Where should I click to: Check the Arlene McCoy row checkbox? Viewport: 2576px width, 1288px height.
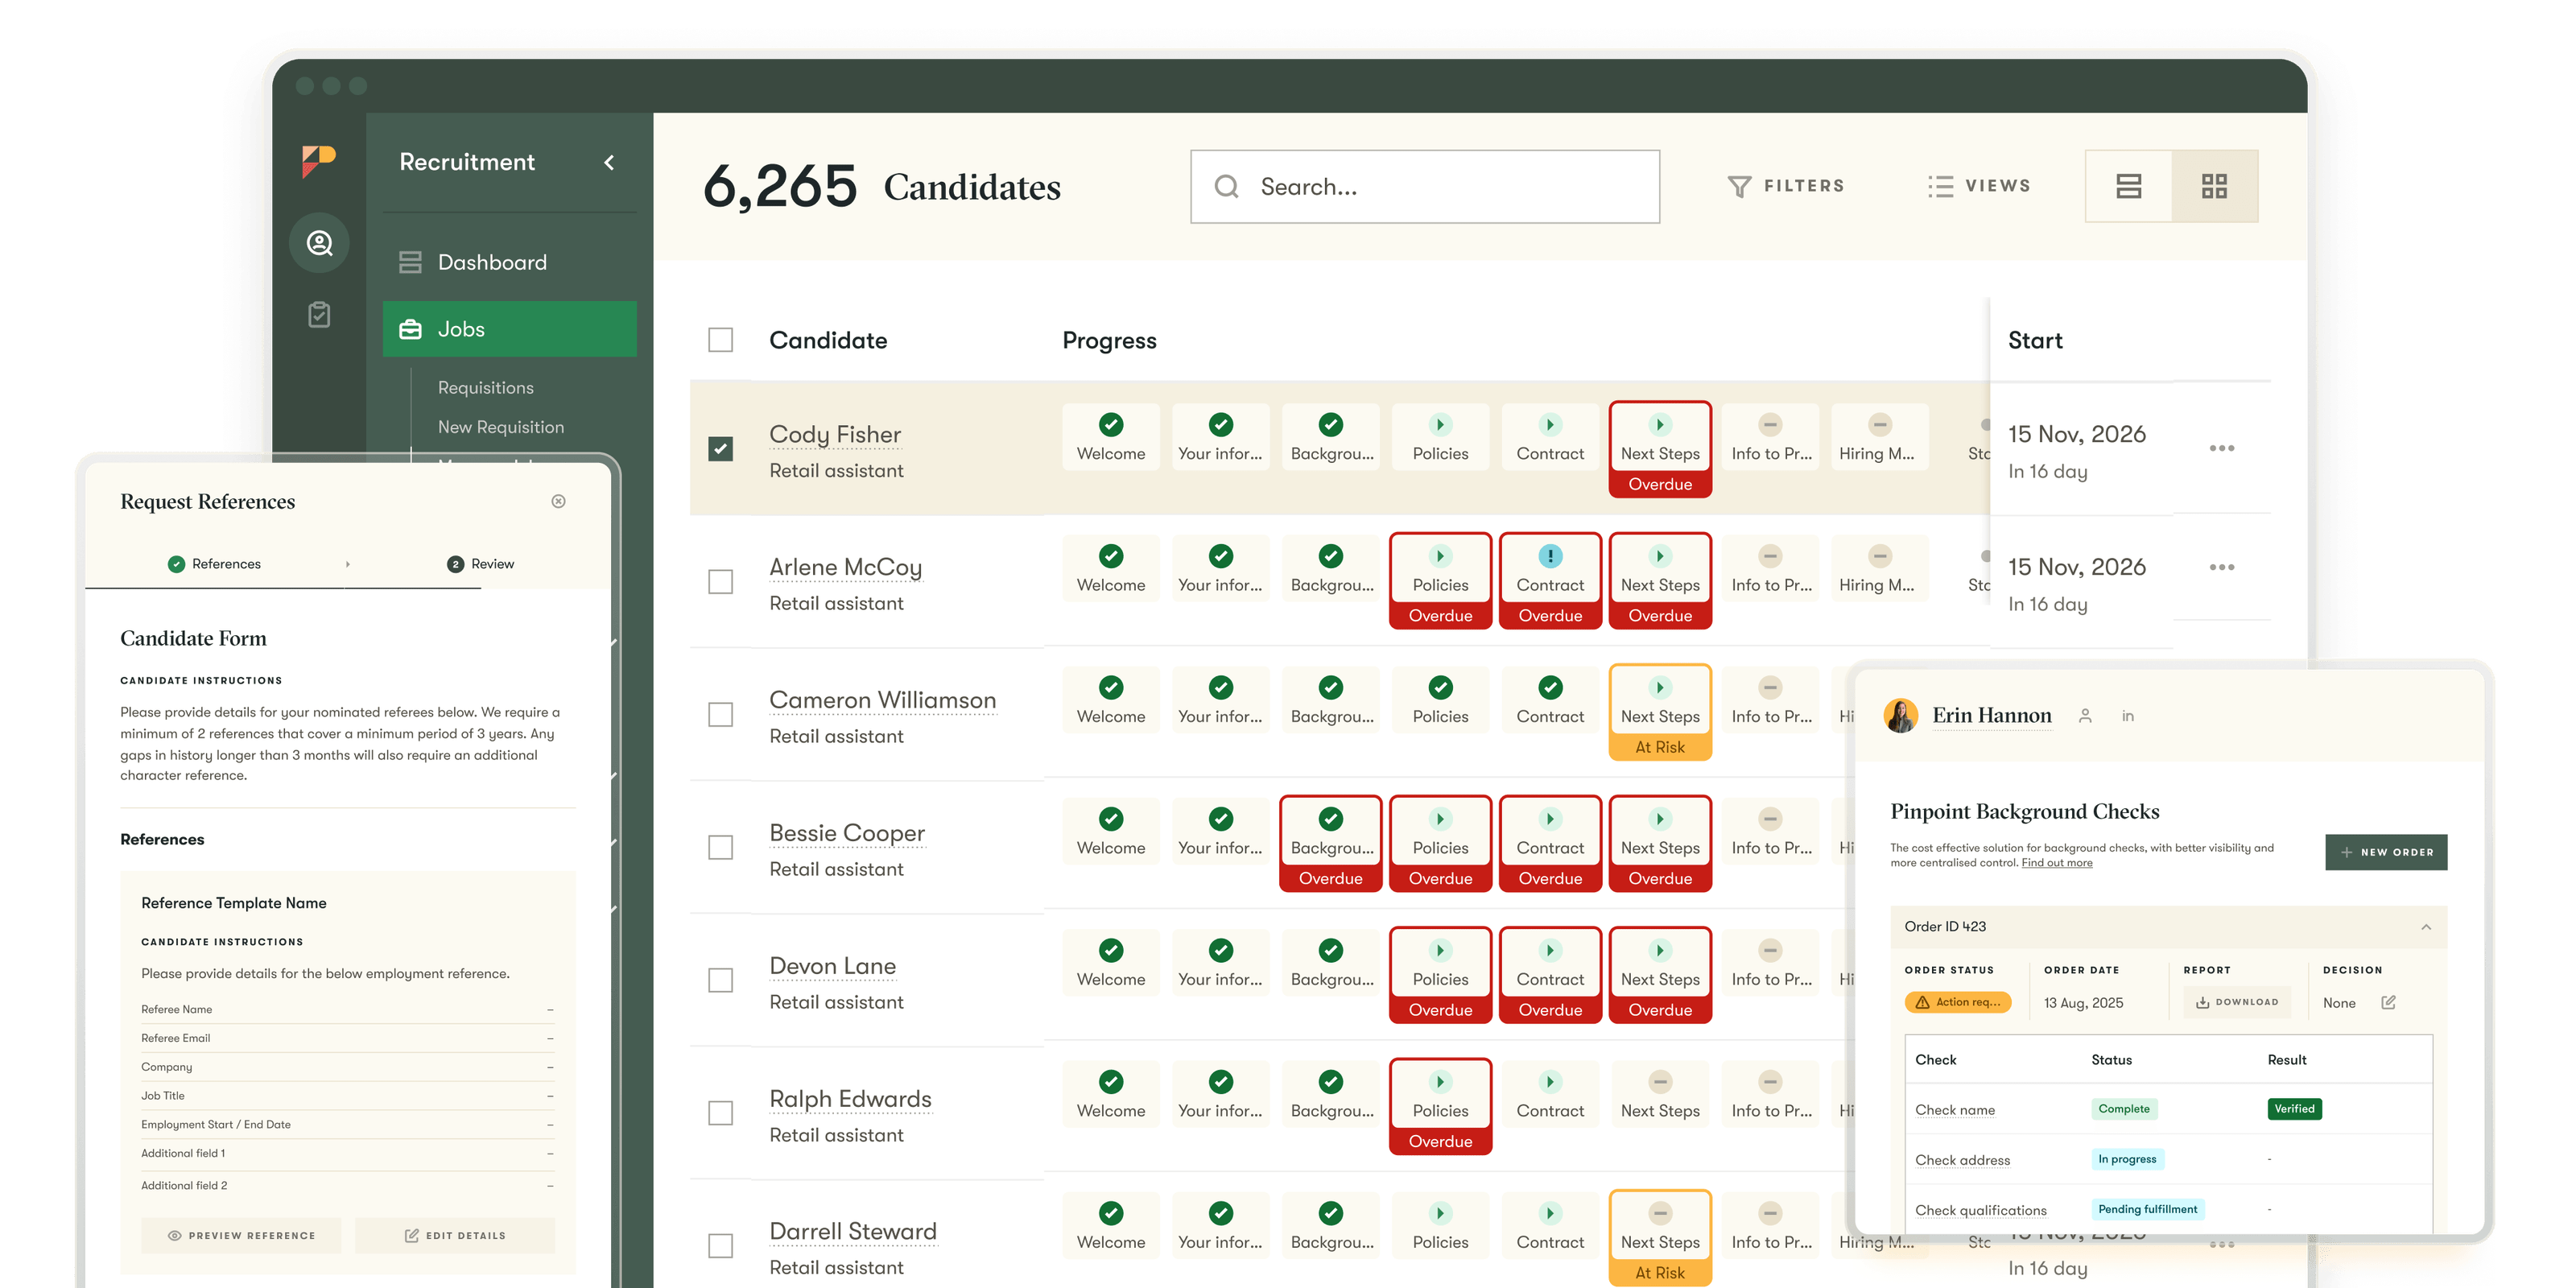coord(720,581)
